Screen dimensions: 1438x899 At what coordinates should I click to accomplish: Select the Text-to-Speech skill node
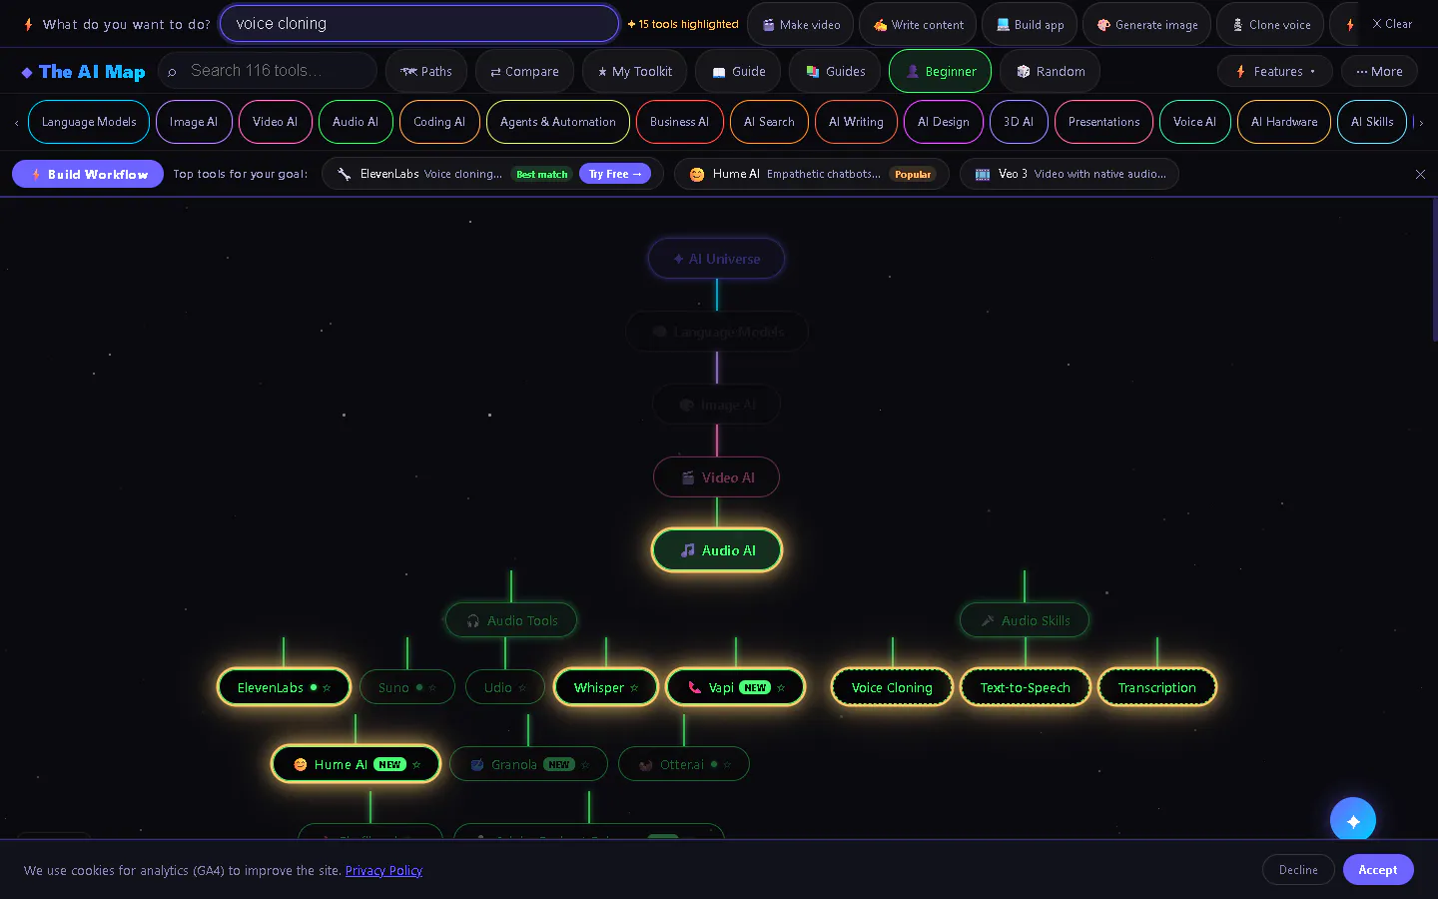1026,687
